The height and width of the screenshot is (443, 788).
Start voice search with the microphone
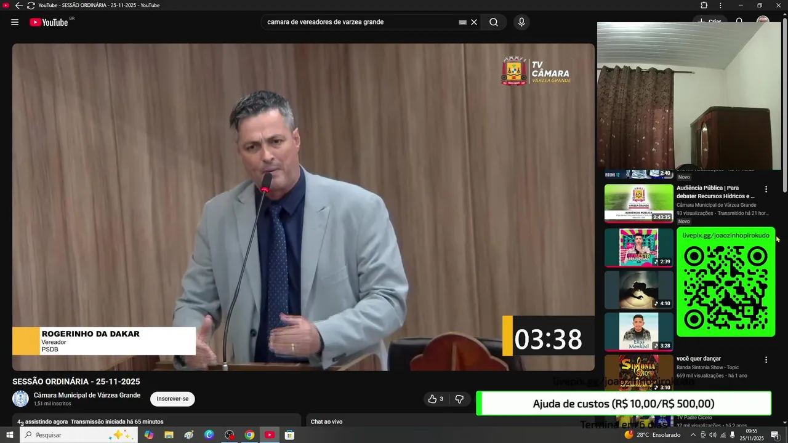click(x=521, y=22)
